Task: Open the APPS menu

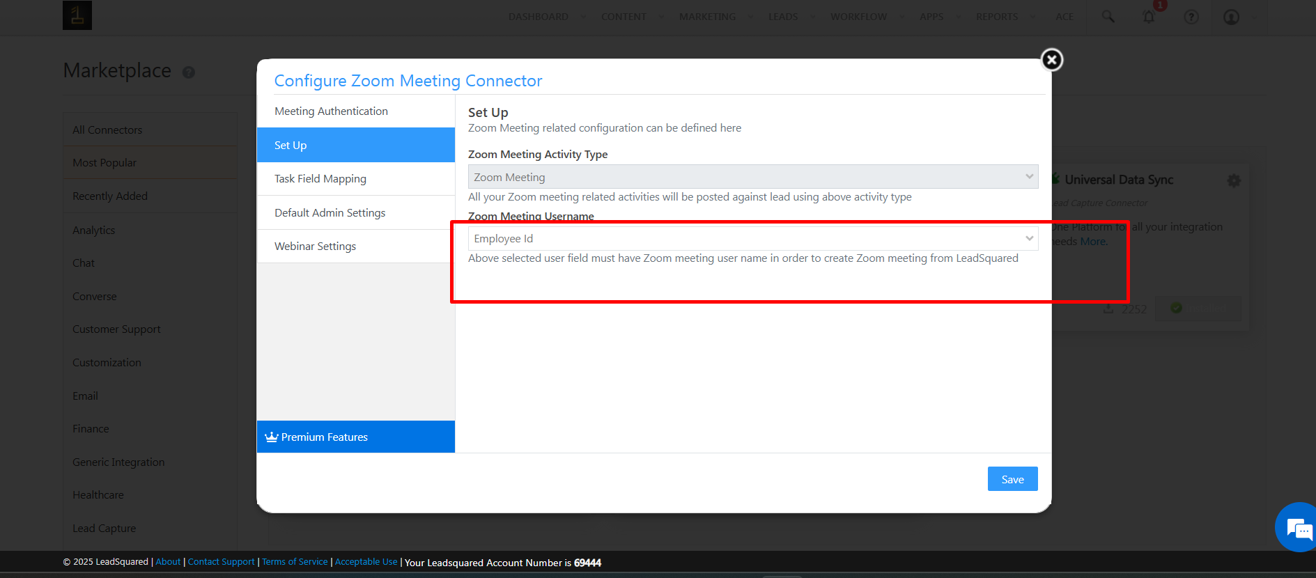Action: click(x=931, y=17)
